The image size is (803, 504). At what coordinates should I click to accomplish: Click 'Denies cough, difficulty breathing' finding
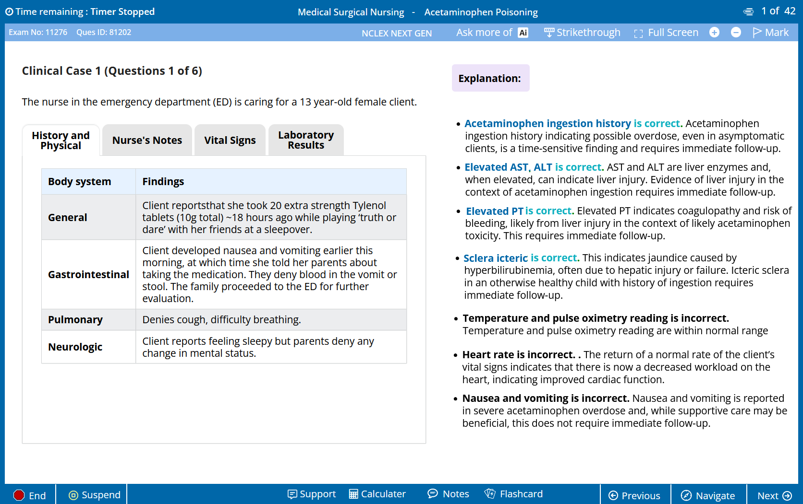coord(222,320)
